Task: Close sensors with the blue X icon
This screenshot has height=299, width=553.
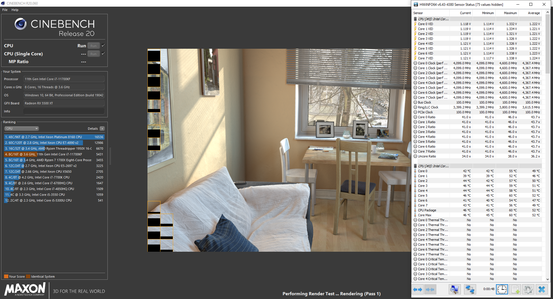Action: tap(541, 289)
